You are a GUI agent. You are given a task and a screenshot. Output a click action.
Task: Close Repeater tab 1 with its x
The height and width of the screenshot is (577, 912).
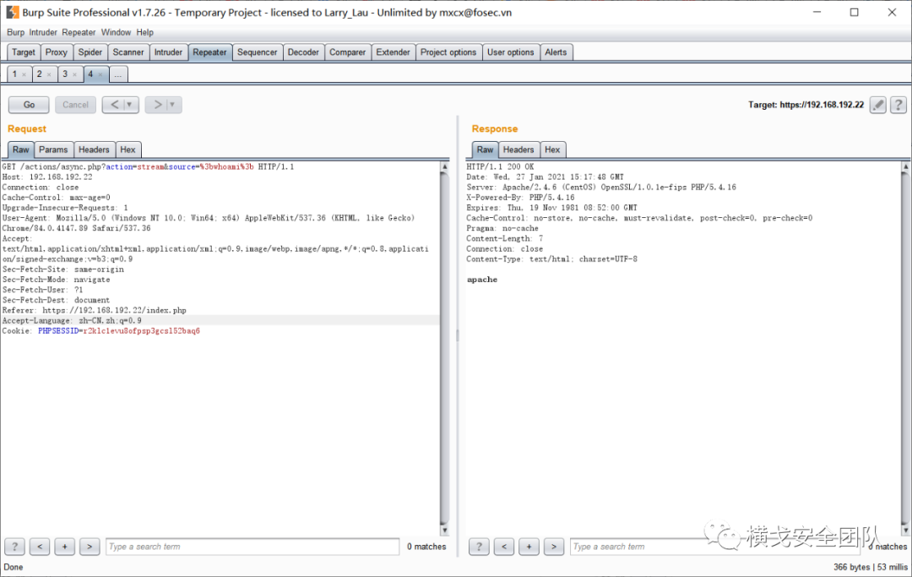24,74
